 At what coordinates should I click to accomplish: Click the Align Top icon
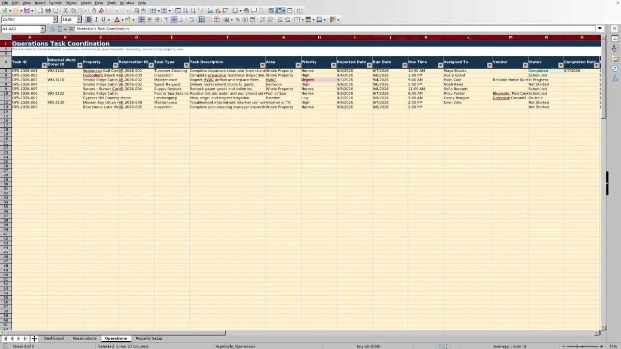(x=167, y=20)
